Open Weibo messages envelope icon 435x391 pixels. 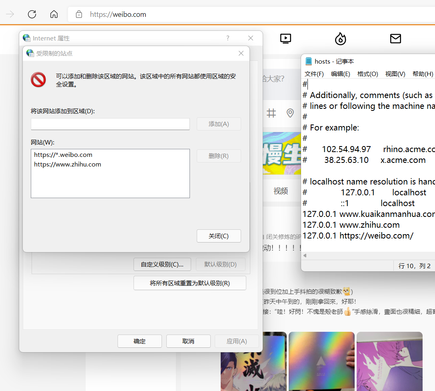pyautogui.click(x=395, y=38)
